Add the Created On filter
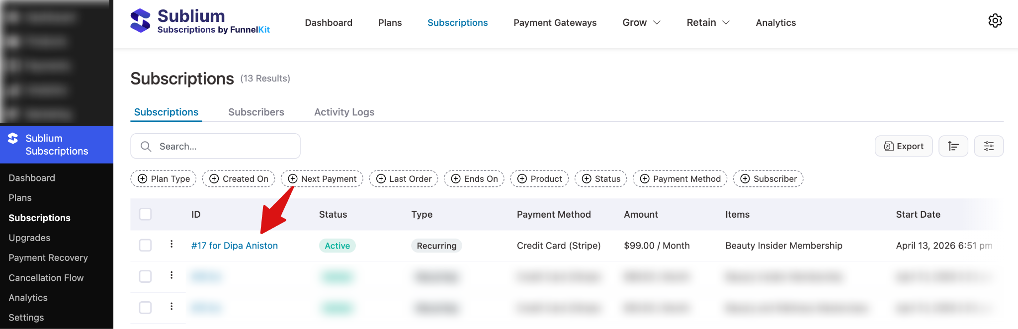 239,179
